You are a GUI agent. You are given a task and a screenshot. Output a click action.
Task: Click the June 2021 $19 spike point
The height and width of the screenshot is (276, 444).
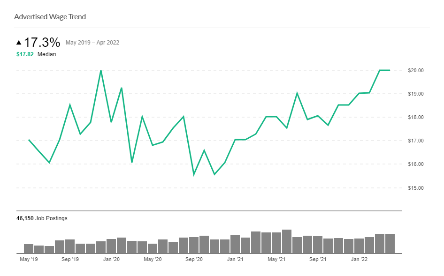click(297, 93)
